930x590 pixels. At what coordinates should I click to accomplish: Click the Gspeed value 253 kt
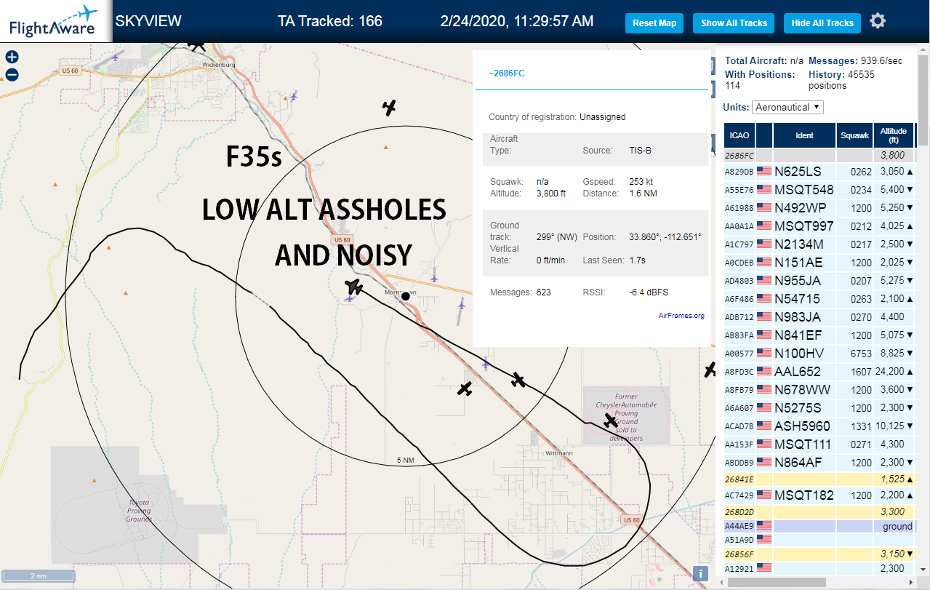643,182
